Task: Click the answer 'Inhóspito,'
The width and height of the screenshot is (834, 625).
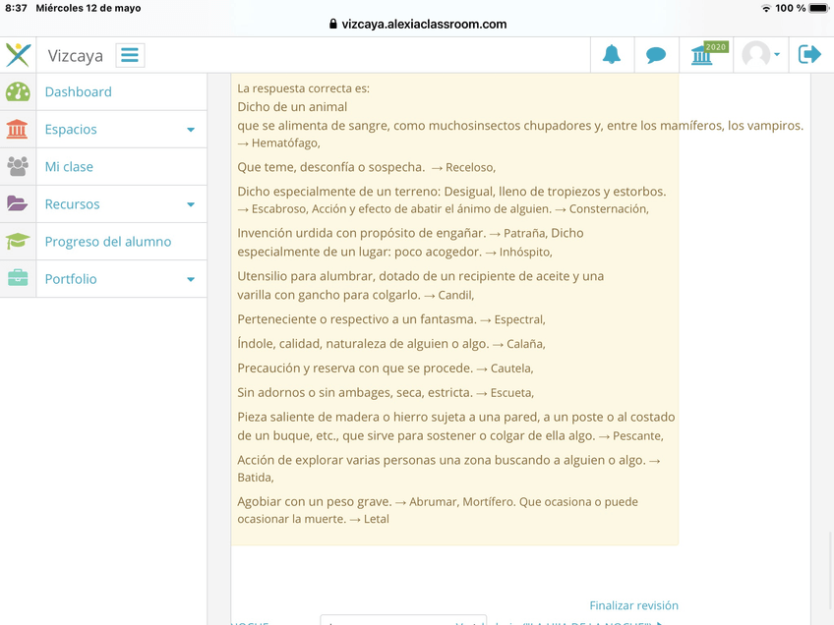Action: click(525, 252)
